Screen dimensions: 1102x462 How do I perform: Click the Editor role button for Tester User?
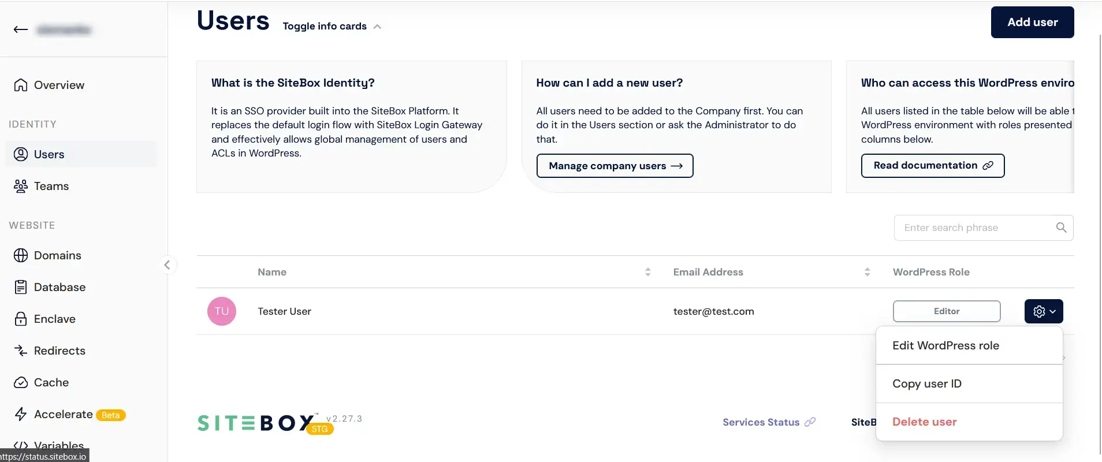point(947,311)
